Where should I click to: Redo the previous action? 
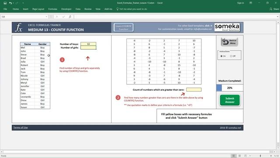(17, 3)
